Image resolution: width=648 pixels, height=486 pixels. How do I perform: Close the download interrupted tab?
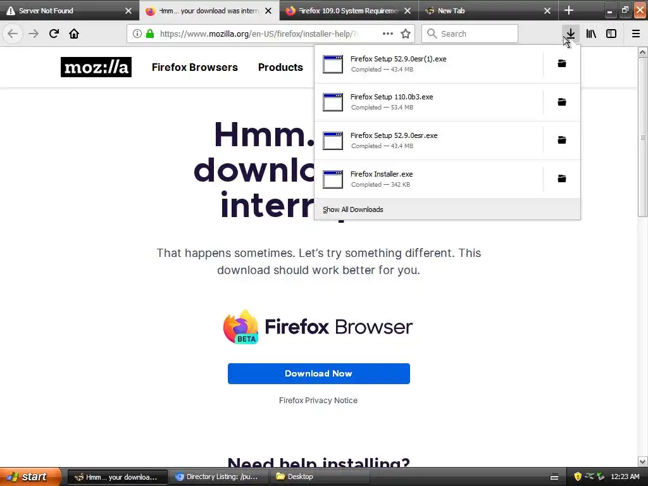pyautogui.click(x=268, y=11)
